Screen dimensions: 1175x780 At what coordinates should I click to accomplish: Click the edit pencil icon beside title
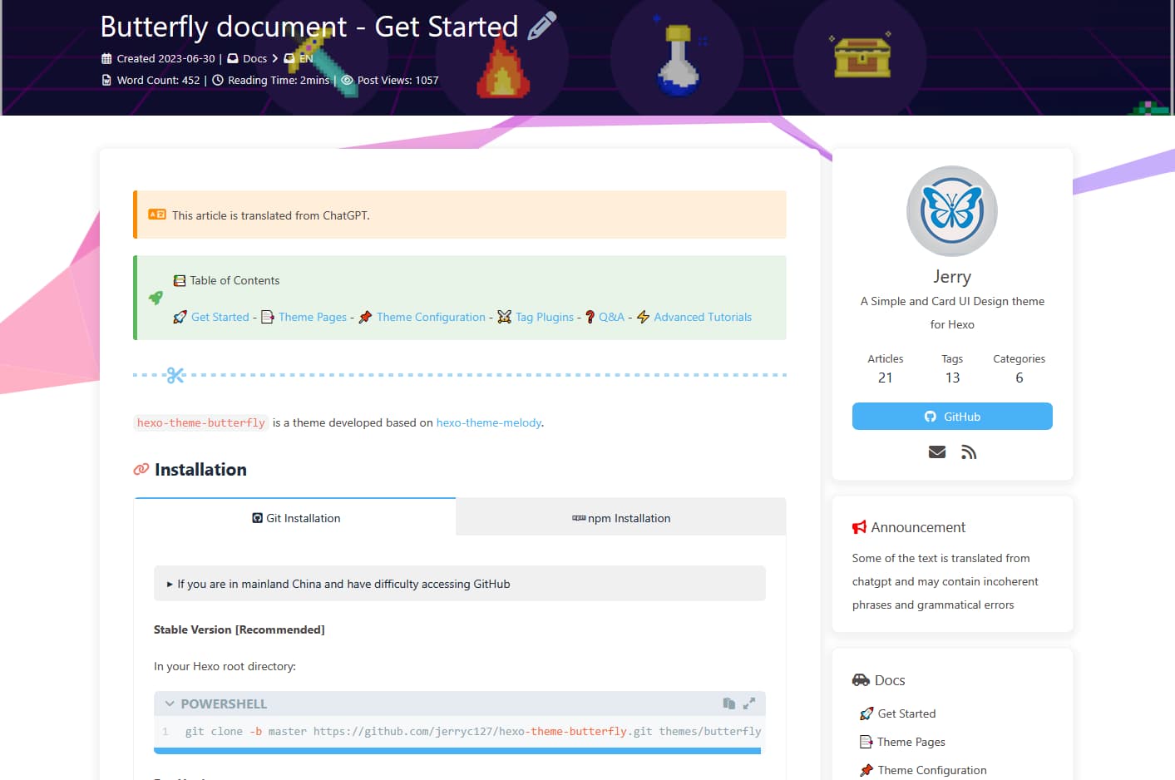(541, 26)
